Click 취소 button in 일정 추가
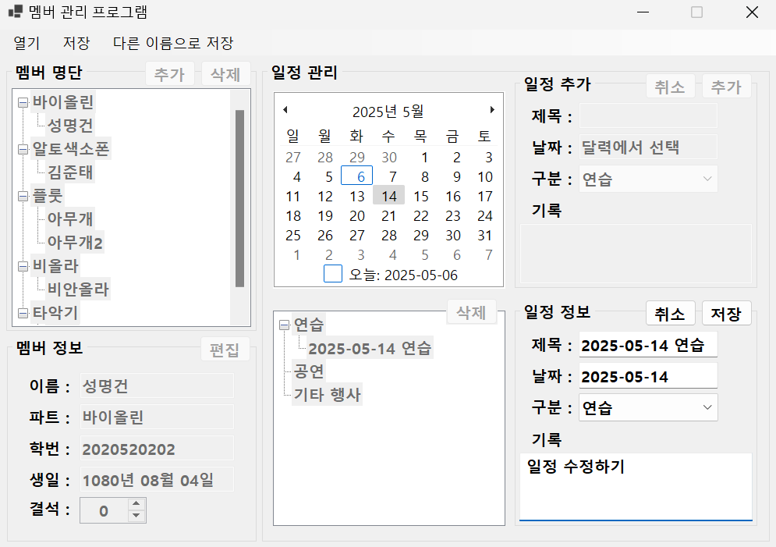The height and width of the screenshot is (547, 776). [670, 87]
